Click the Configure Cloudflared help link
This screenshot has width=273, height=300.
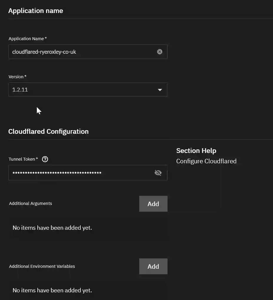click(x=206, y=161)
